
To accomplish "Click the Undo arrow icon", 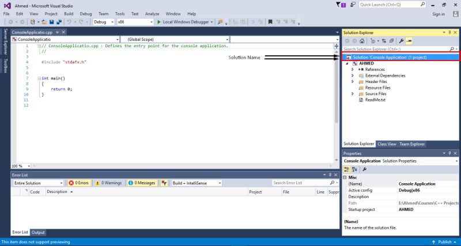I will [x=69, y=22].
